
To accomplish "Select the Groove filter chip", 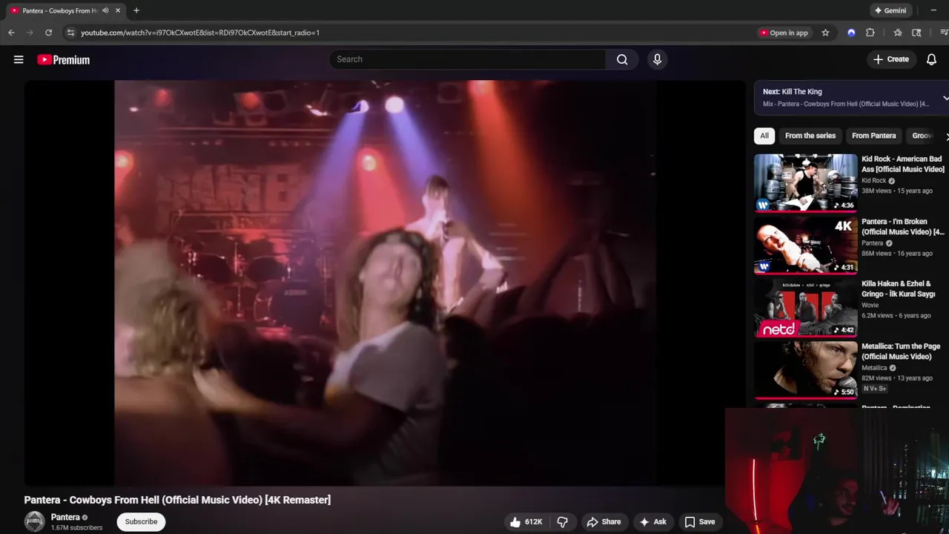I will pos(922,136).
